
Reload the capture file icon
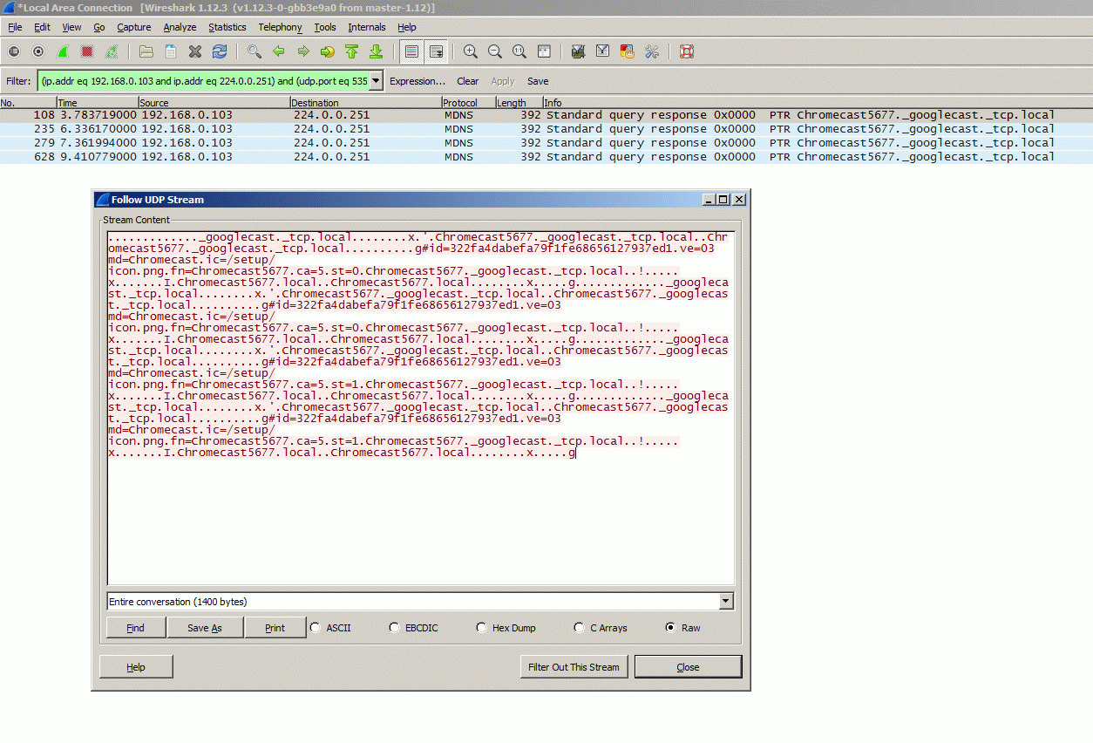(220, 51)
